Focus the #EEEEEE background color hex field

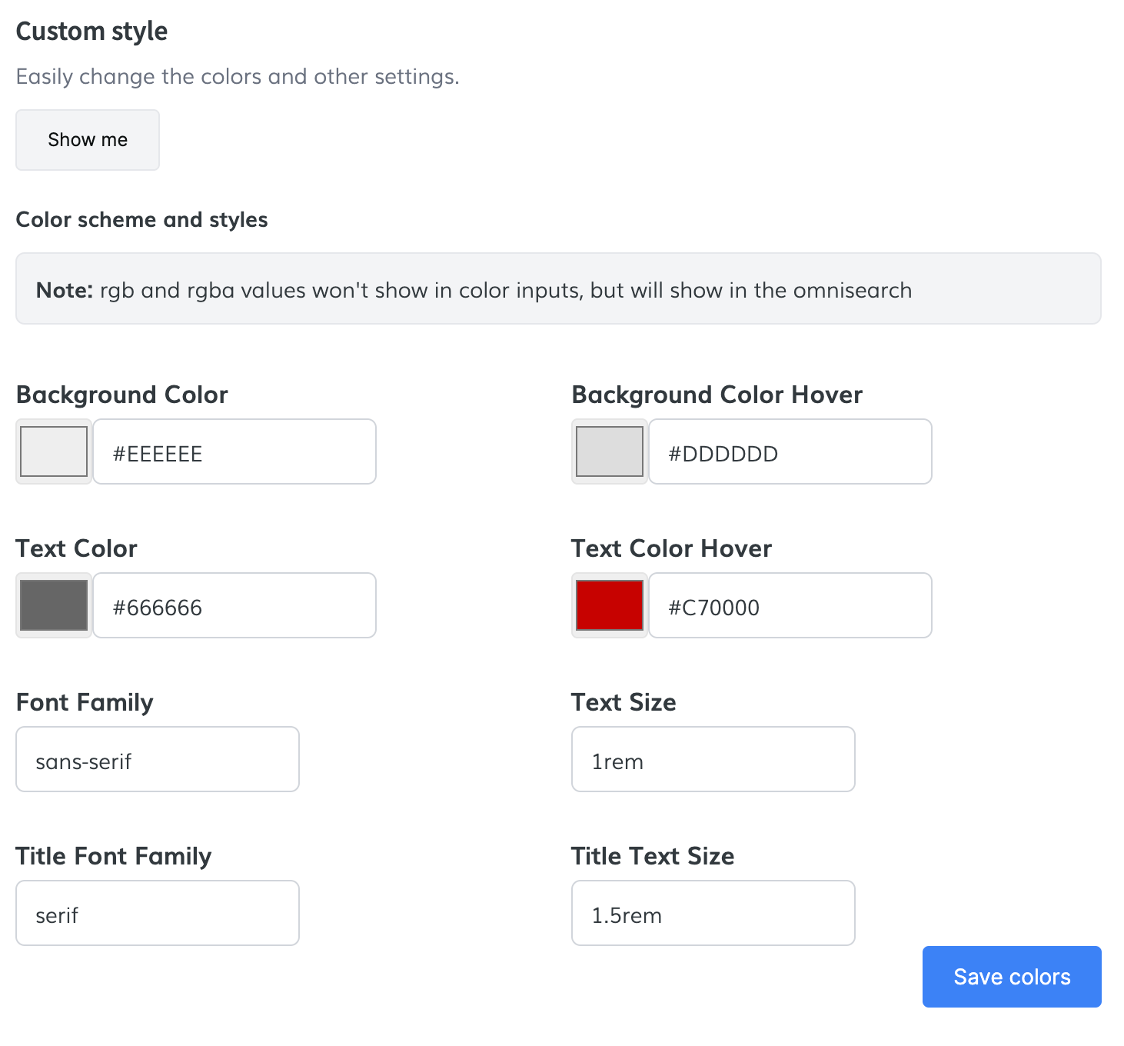tap(234, 452)
